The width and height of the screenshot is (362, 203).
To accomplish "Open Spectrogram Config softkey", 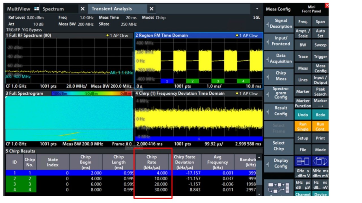I will click(279, 93).
